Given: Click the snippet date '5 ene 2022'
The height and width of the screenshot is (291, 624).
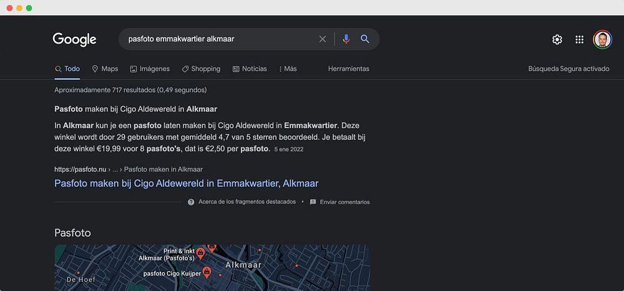Looking at the screenshot, I should (x=289, y=150).
